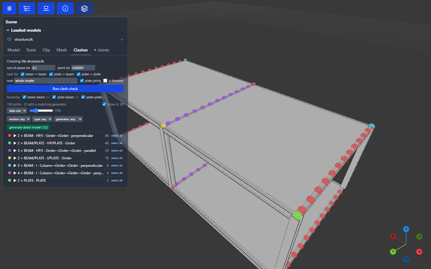Open the model tree panel icon
This screenshot has height=269, width=431.
point(27,8)
